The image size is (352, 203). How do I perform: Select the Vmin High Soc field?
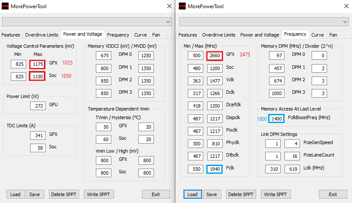[146, 173]
